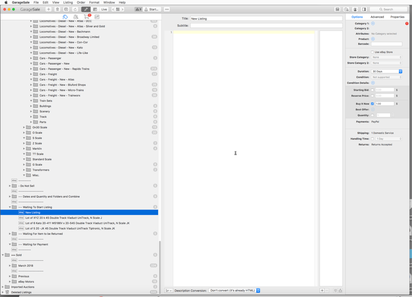The image size is (412, 297).
Task: Open the Duration dropdown showing 30 Days
Action: tap(386, 71)
